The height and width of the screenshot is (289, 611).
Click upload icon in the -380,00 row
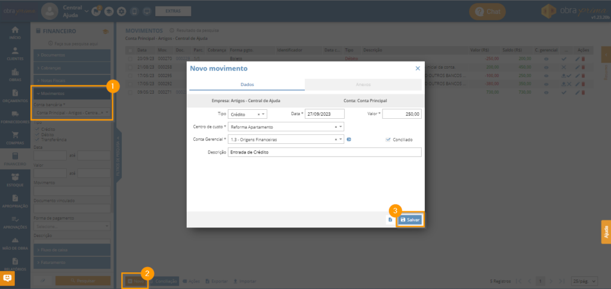563,84
